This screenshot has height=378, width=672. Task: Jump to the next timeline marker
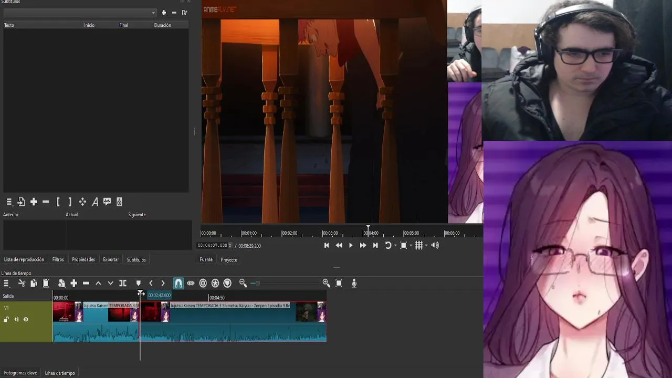[x=163, y=283]
